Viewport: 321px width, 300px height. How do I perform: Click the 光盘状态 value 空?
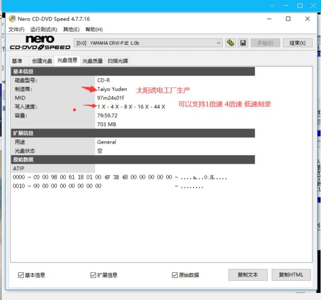(99, 151)
